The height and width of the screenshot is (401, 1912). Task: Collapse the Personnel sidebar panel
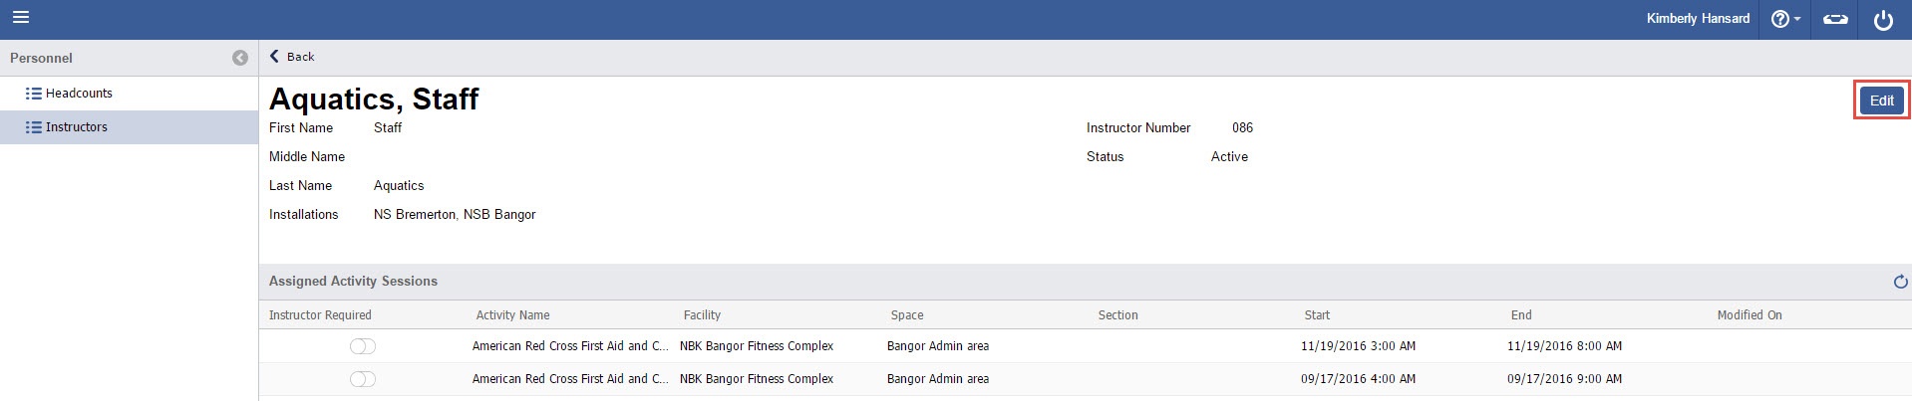(x=240, y=58)
